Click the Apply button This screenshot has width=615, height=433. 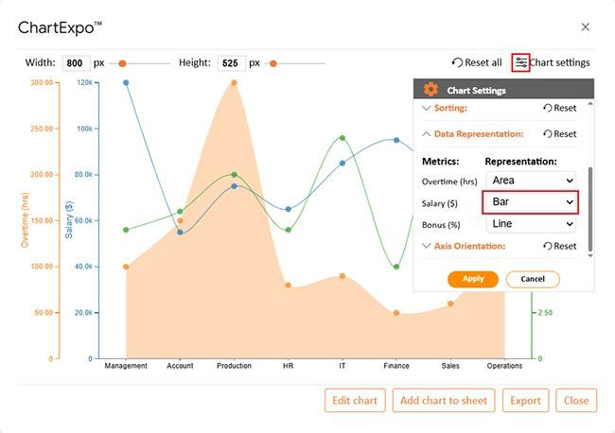(x=473, y=279)
